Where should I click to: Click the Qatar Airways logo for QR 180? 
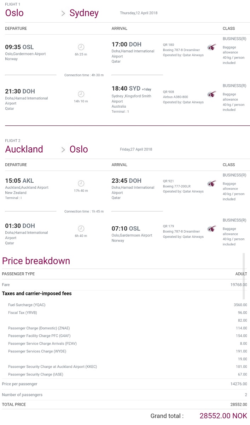[x=211, y=47]
